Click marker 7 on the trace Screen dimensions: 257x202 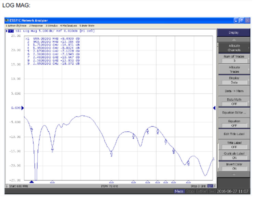[x=166, y=141]
